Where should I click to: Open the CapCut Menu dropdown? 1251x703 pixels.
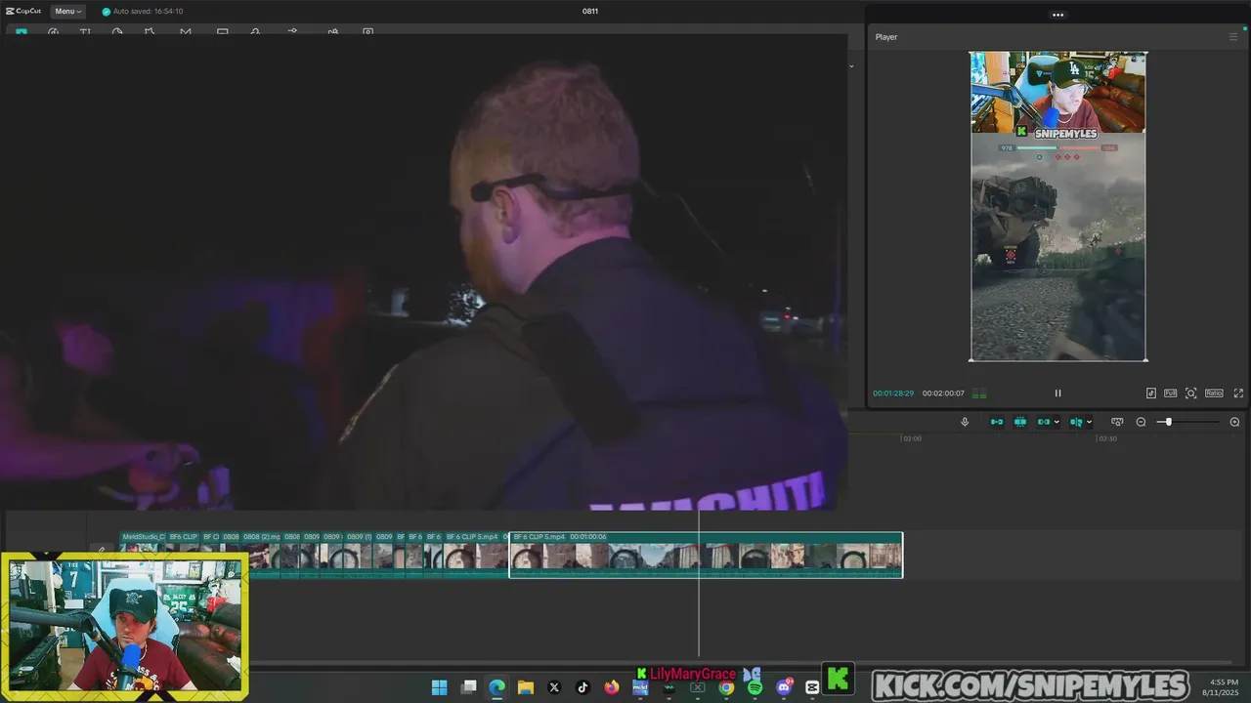tap(67, 12)
